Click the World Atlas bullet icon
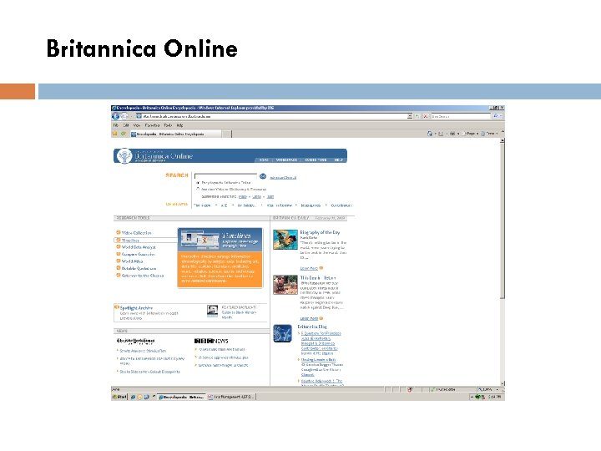This screenshot has width=601, height=451. (119, 261)
